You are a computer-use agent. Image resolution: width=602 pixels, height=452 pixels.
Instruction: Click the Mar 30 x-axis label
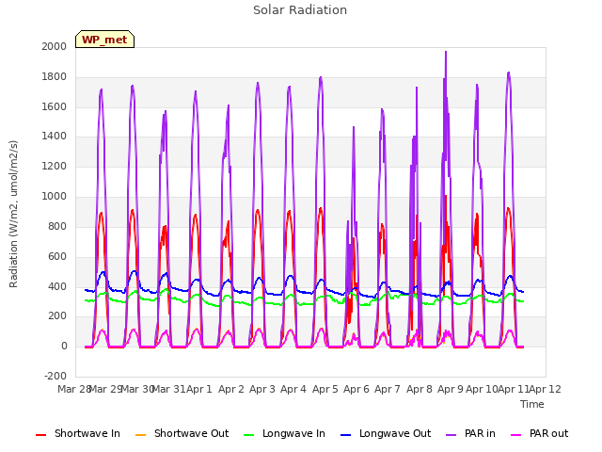coord(137,389)
